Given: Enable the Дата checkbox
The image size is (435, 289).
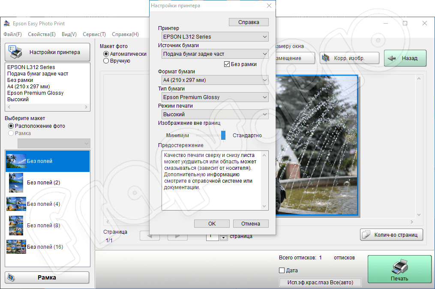Looking at the screenshot, I should pyautogui.click(x=282, y=270).
